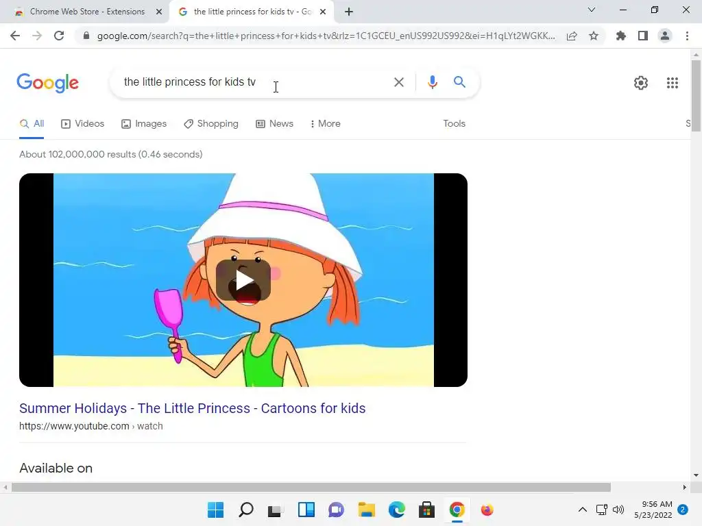Select the All results tab

click(x=32, y=124)
